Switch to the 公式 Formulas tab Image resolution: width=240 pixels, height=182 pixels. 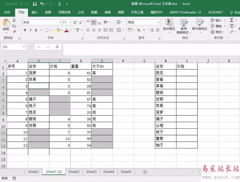click(81, 12)
